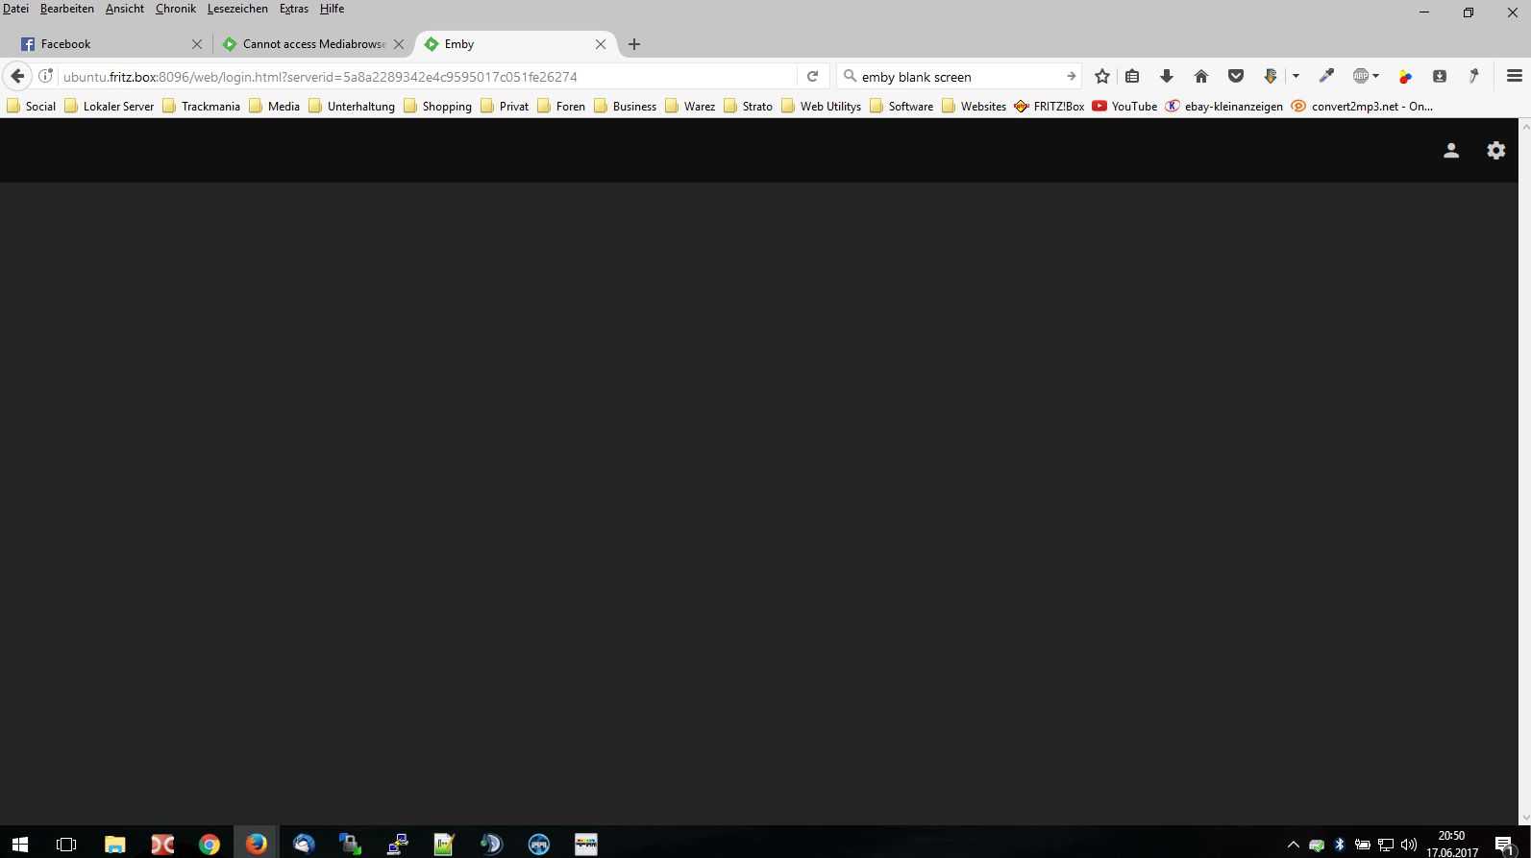
Task: Show hidden system tray icons
Action: click(x=1293, y=845)
